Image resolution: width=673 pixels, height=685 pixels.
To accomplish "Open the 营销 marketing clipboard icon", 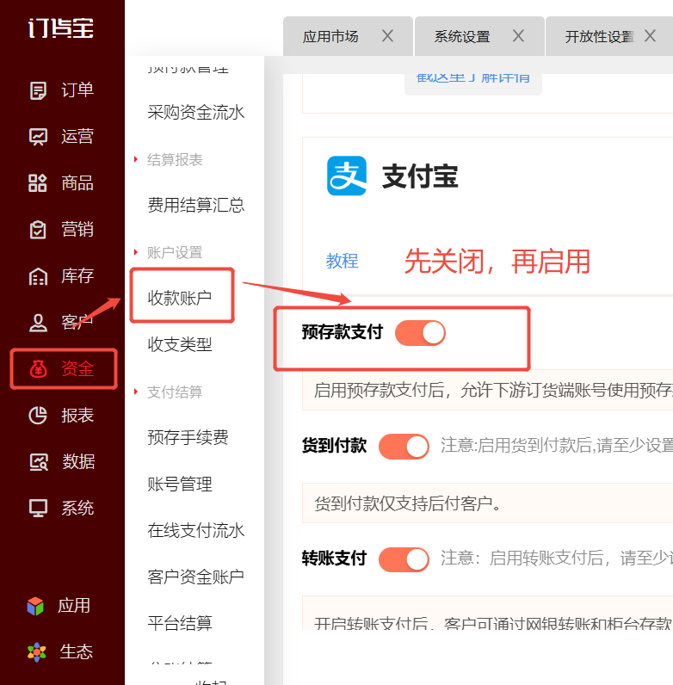I will [38, 230].
